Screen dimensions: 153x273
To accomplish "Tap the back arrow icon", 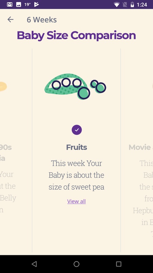I will point(11,19).
